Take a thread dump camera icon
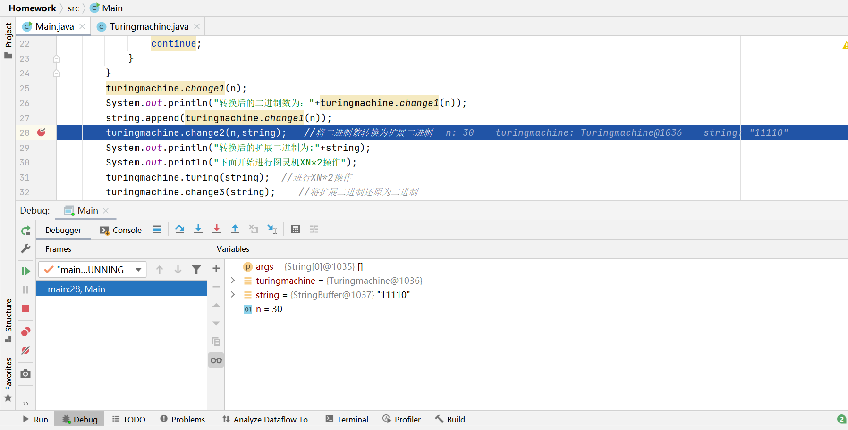The height and width of the screenshot is (430, 848). [25, 374]
